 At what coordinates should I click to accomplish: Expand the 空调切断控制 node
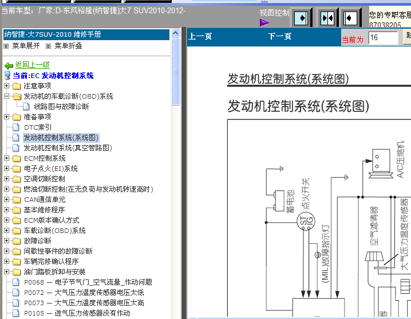(7, 178)
